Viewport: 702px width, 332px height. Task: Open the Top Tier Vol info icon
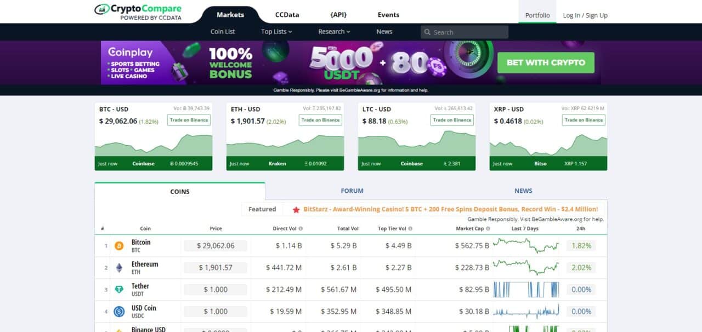point(410,228)
